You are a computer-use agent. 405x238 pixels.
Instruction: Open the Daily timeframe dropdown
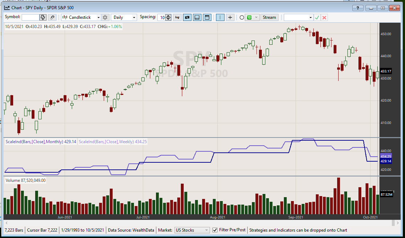coord(124,17)
